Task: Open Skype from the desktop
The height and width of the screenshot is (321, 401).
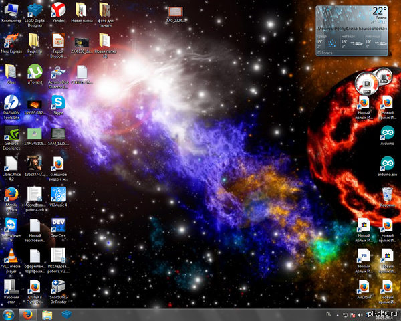Action: [x=58, y=102]
